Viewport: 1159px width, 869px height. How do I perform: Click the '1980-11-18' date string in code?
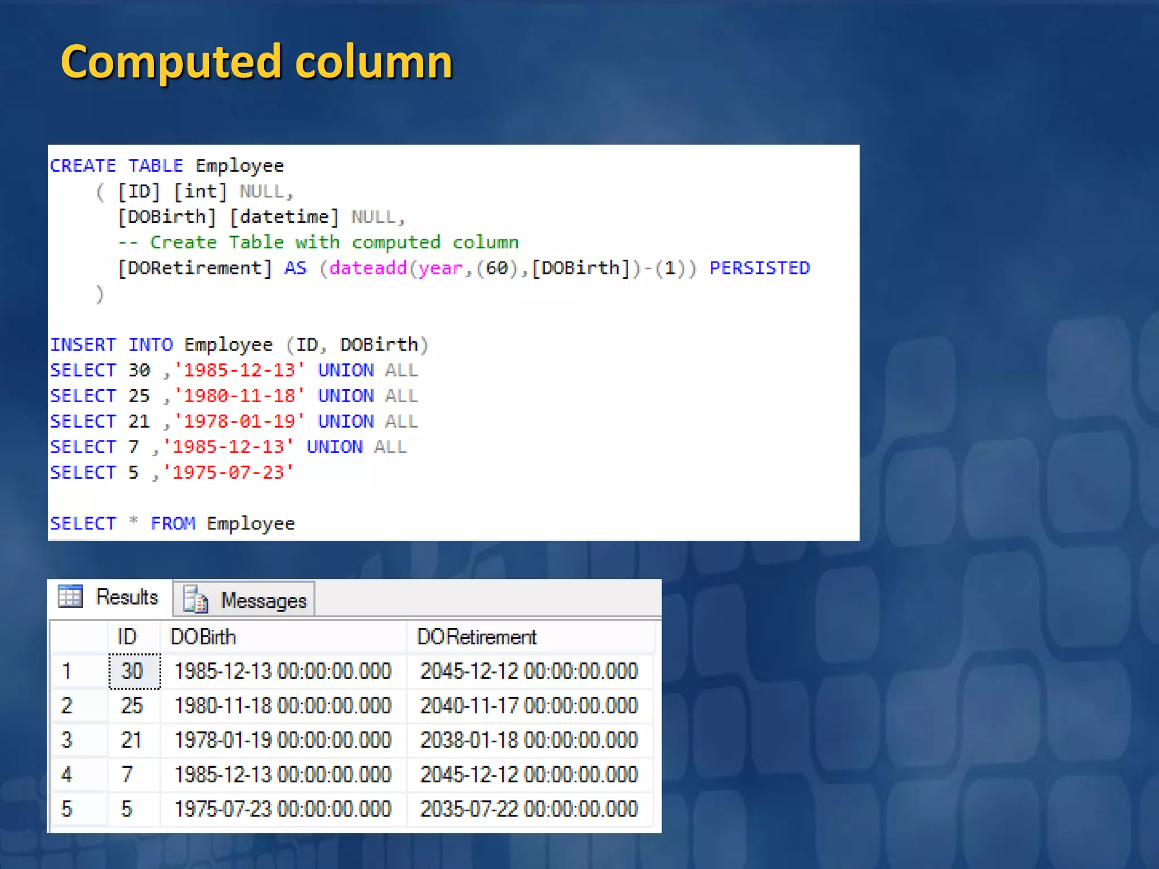tap(239, 395)
